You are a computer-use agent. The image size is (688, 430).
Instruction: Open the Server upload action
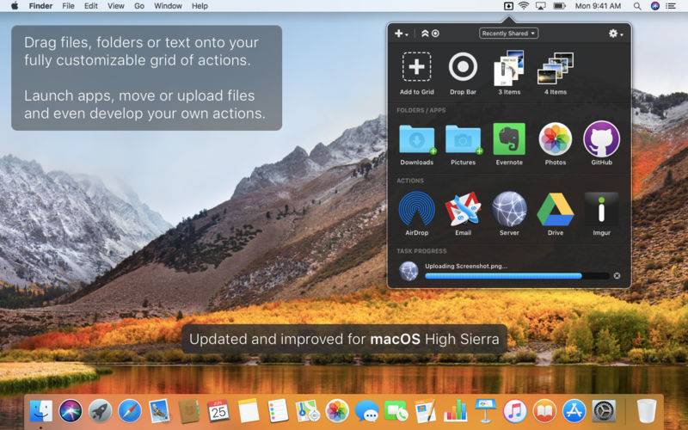[509, 209]
